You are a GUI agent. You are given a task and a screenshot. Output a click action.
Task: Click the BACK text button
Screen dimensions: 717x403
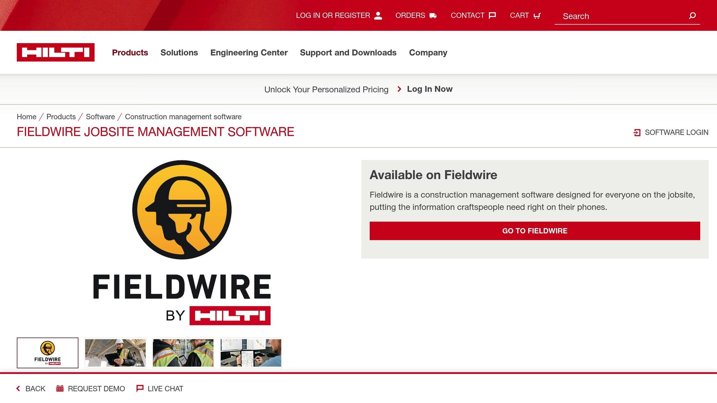point(35,389)
